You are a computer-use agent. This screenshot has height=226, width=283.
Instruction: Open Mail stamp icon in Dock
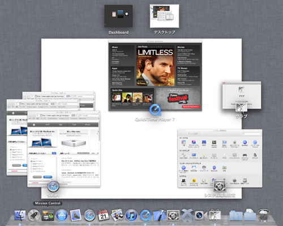[x=76, y=215]
